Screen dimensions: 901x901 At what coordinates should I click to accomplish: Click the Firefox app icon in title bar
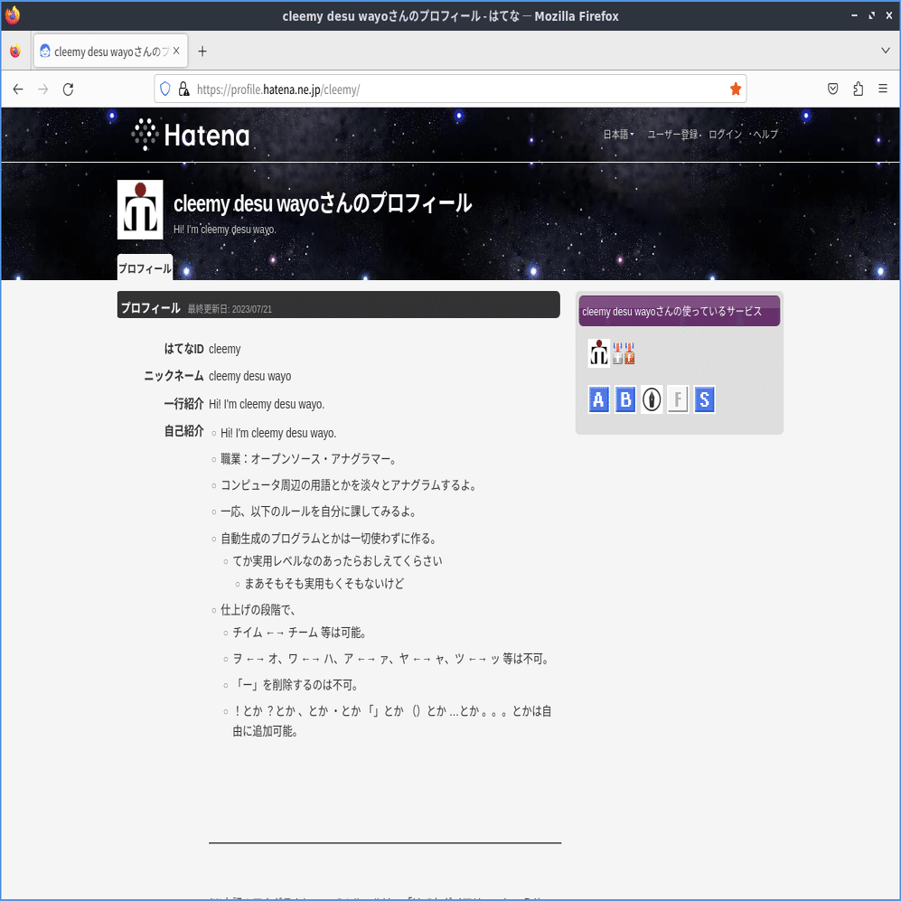click(12, 15)
